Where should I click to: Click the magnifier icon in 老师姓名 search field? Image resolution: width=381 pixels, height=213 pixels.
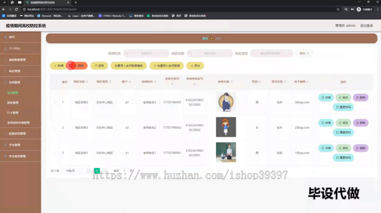(x=127, y=53)
